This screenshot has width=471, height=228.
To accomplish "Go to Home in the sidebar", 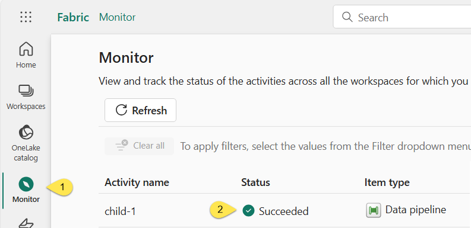I will pos(26,55).
